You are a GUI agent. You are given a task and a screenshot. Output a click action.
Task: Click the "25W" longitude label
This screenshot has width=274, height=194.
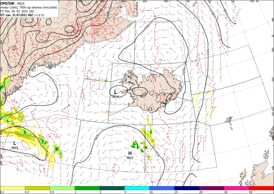(x=123, y=1)
